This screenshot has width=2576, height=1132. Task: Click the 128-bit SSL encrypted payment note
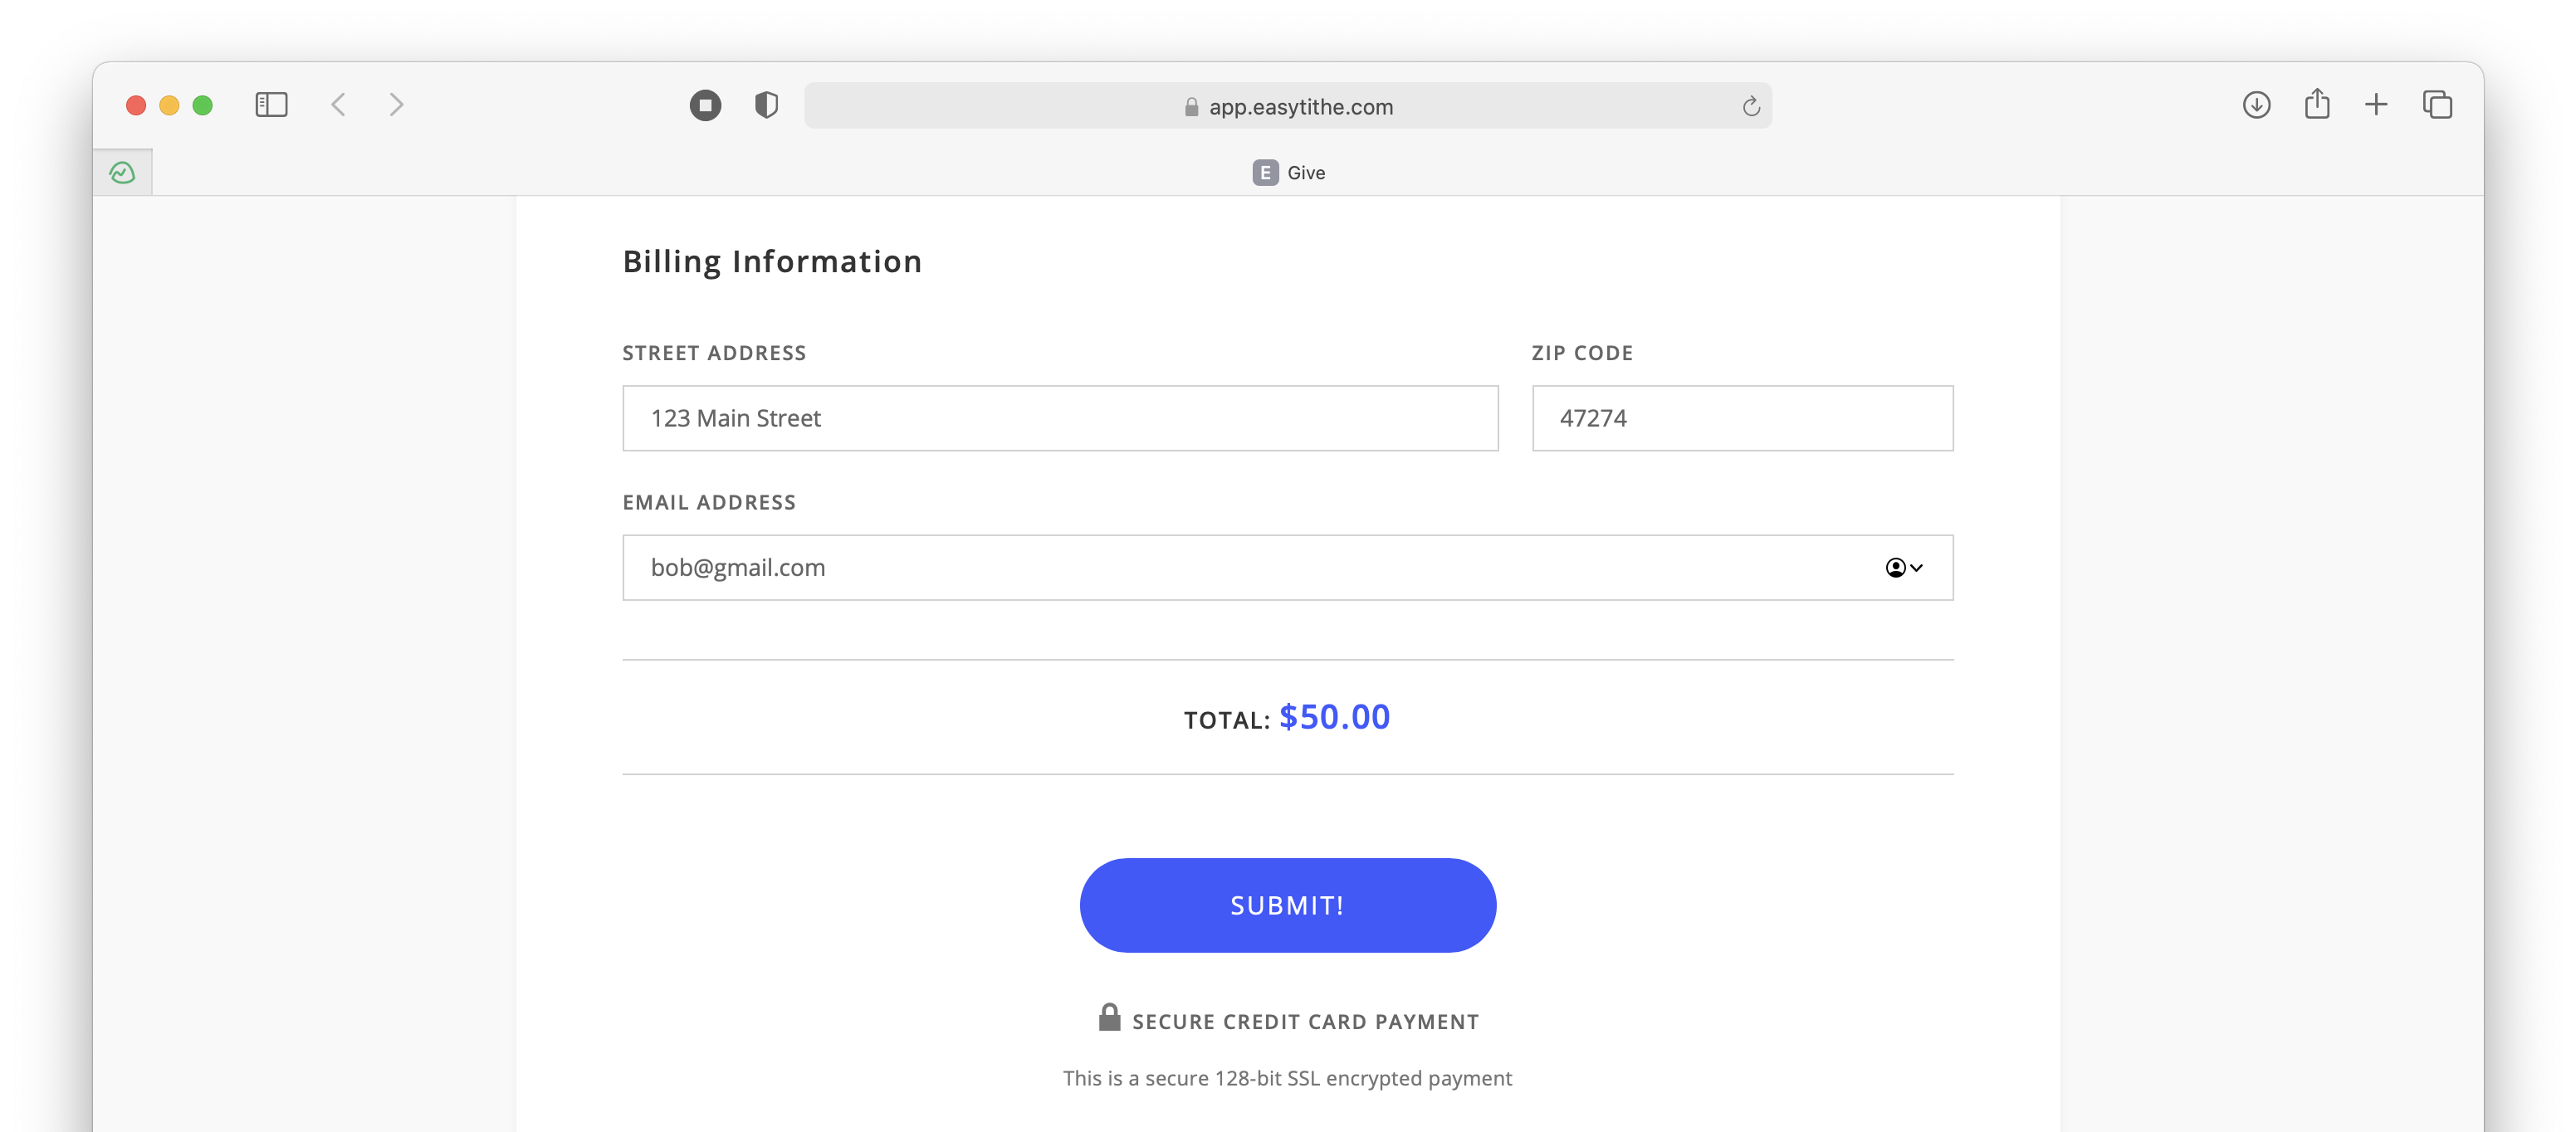pyautogui.click(x=1287, y=1078)
